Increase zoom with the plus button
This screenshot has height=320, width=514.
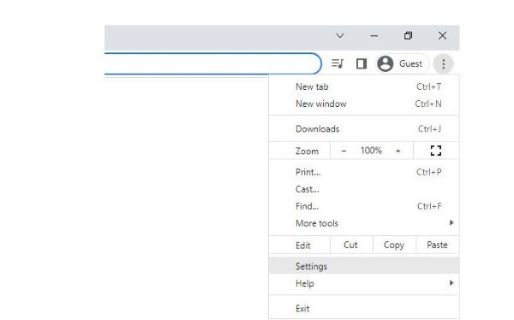[x=398, y=151]
